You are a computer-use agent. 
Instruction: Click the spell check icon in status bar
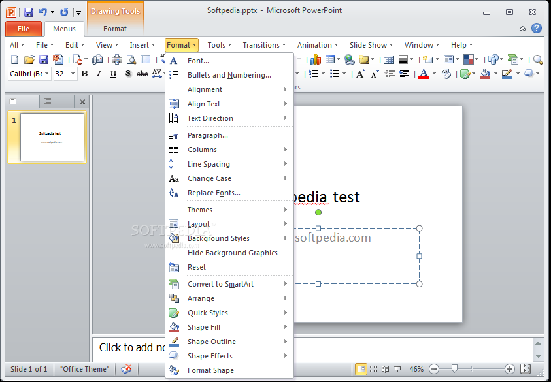click(126, 369)
